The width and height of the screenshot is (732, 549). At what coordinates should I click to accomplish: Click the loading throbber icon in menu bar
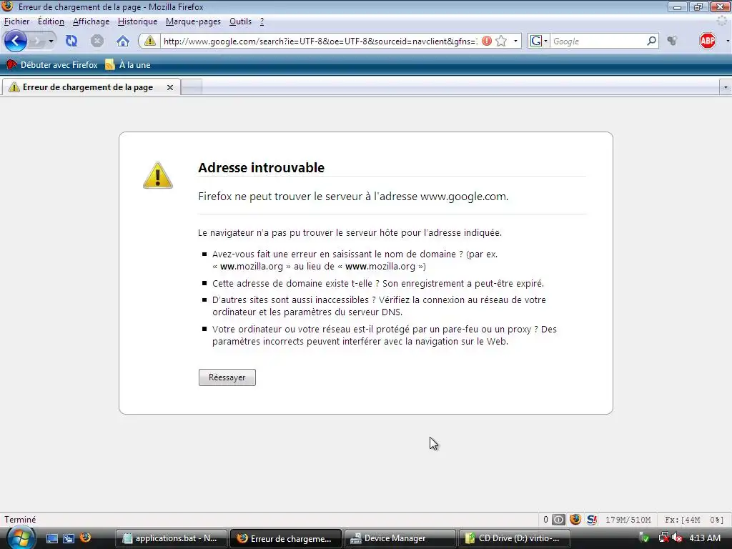(x=722, y=21)
